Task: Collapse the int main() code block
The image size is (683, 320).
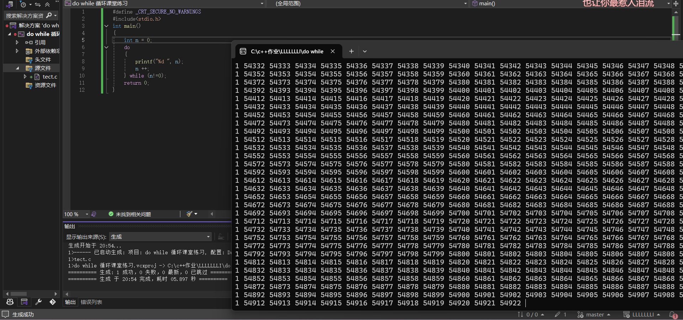Action: (x=106, y=26)
